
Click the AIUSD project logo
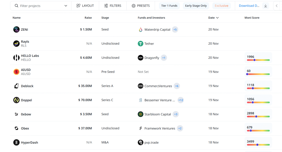click(x=16, y=72)
